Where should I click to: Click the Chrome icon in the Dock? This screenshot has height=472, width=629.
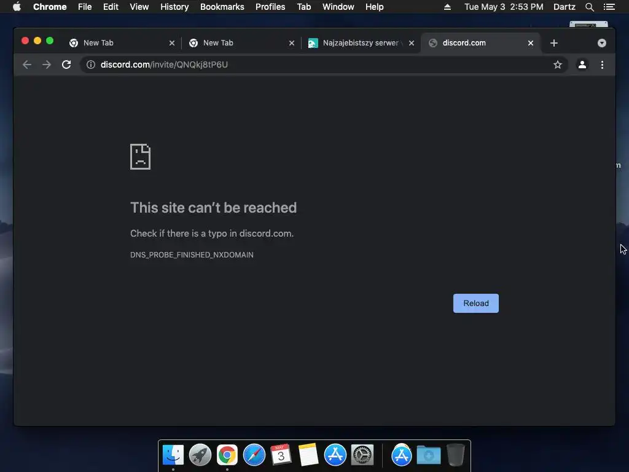(227, 455)
